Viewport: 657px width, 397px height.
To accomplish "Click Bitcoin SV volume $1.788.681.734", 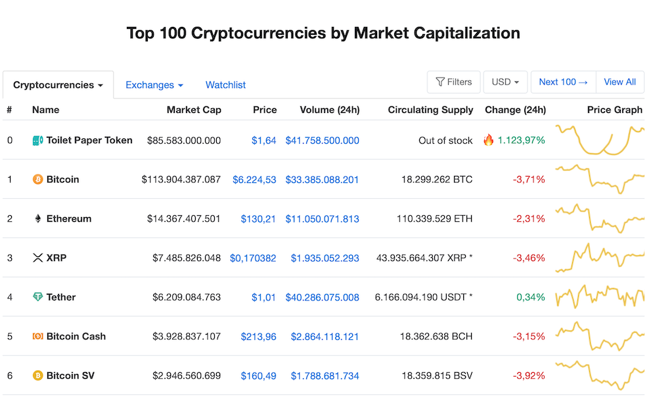I will [x=325, y=376].
